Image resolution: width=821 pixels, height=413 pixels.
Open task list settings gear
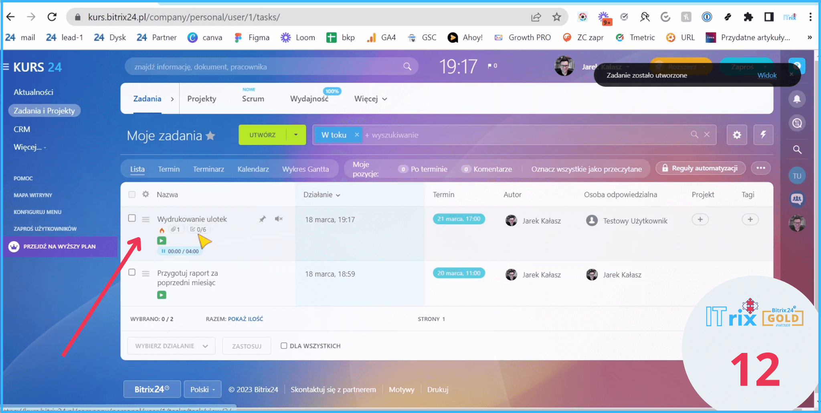tap(736, 135)
